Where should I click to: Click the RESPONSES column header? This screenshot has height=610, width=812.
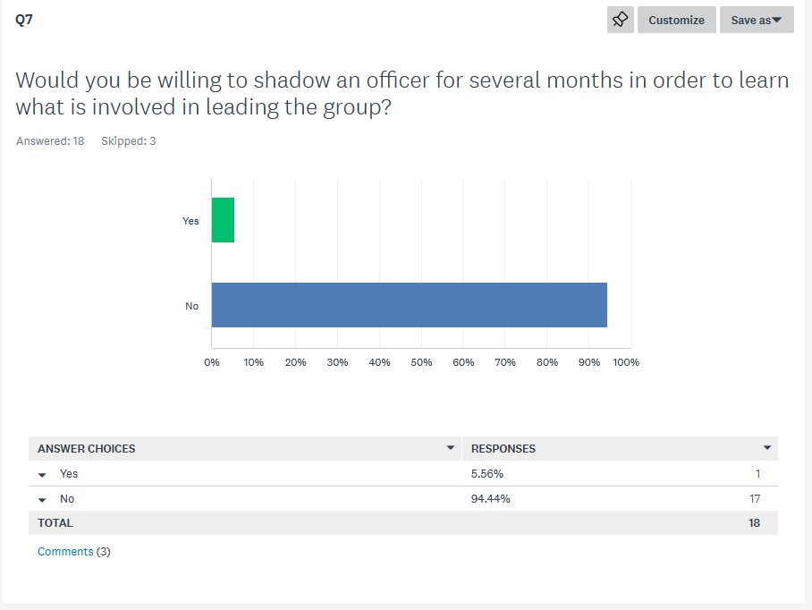point(503,448)
